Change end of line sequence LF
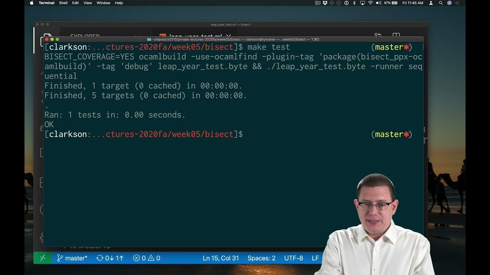This screenshot has height=275, width=490. [315, 258]
